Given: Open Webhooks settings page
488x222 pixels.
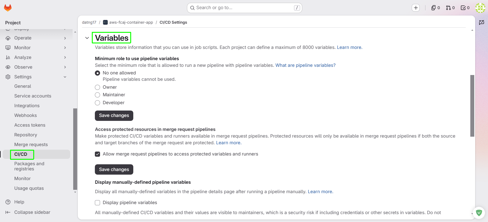Looking at the screenshot, I should click(25, 115).
